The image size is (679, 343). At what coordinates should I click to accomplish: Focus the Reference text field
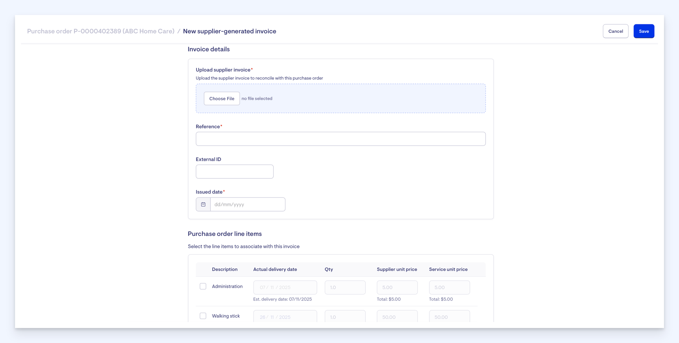pyautogui.click(x=341, y=139)
